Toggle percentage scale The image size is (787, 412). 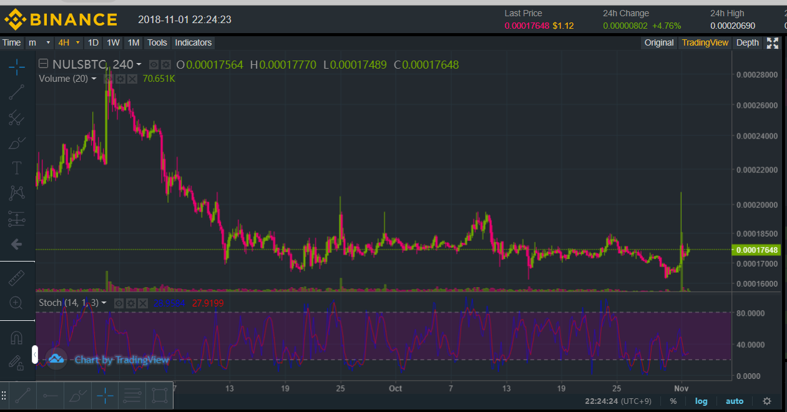(673, 401)
